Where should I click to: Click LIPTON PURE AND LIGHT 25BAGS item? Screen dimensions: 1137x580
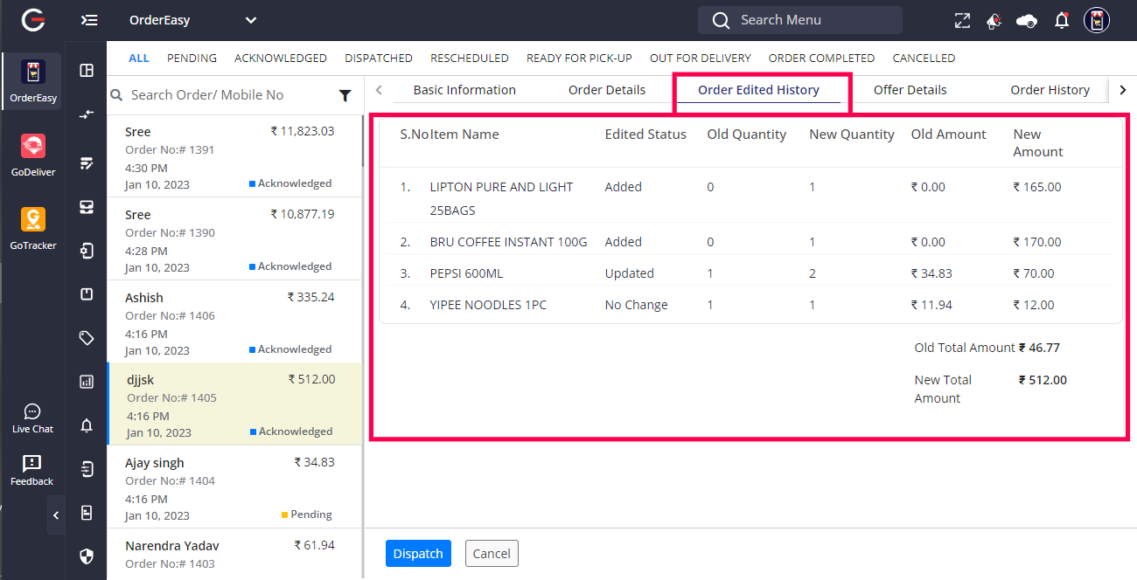(502, 198)
